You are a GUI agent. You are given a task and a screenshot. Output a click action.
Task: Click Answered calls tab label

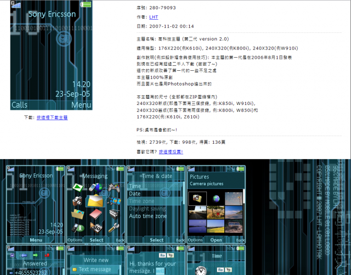[35, 263]
